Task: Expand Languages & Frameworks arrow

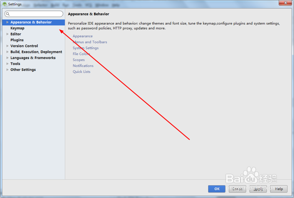Action: (8, 58)
